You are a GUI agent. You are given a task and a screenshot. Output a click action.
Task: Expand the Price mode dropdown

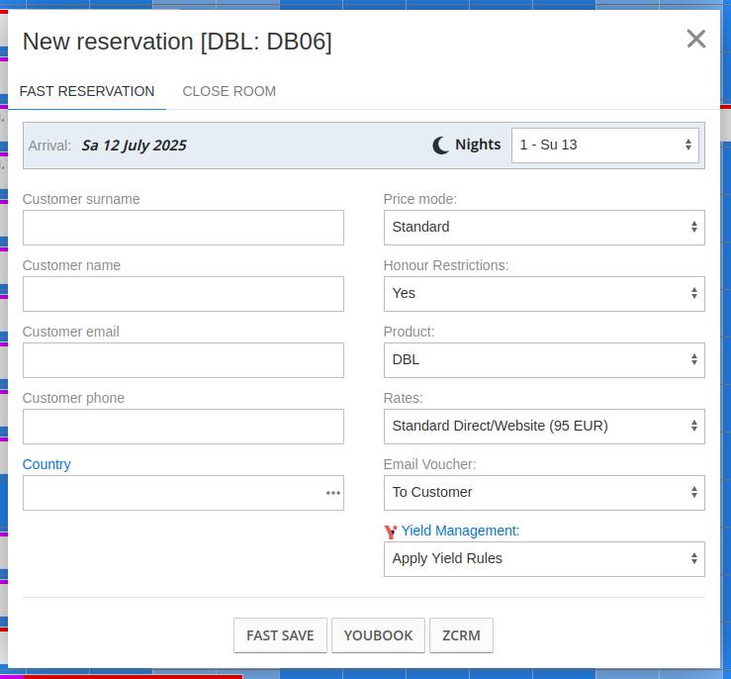(543, 227)
